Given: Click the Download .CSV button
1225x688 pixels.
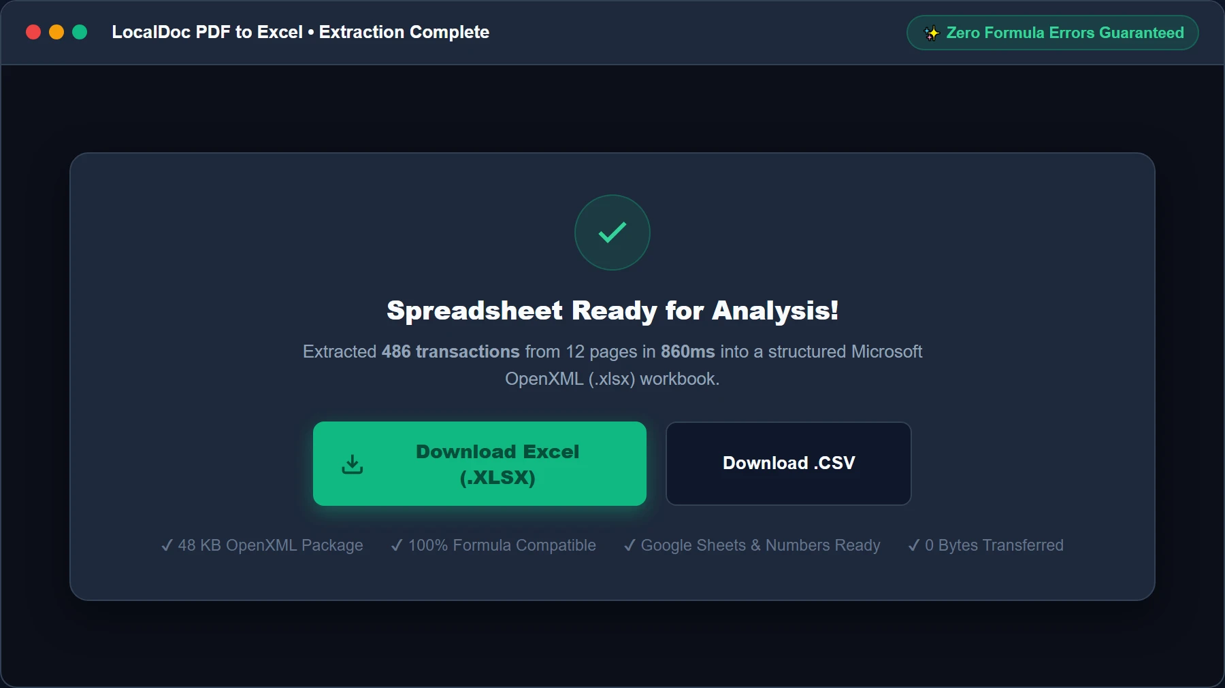Looking at the screenshot, I should [x=788, y=464].
